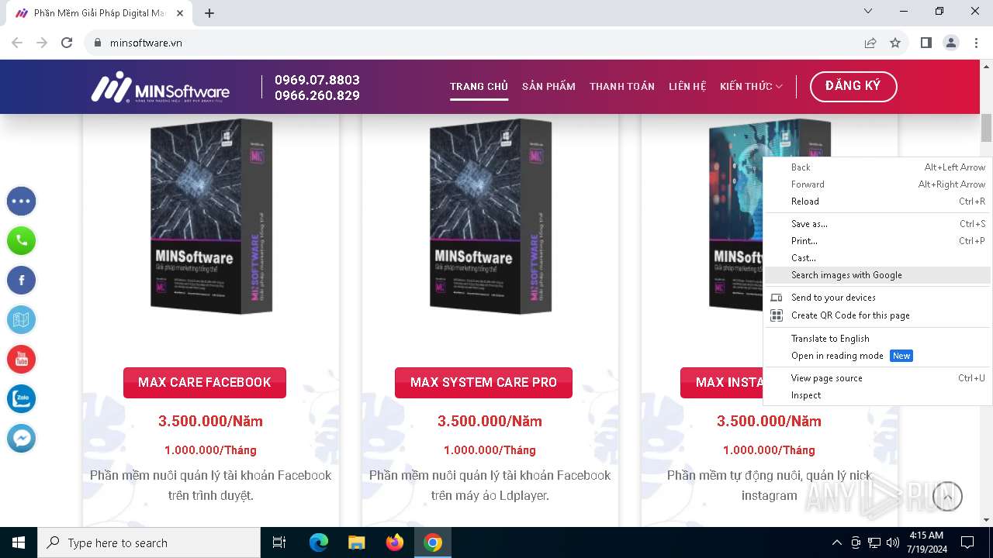The width and height of the screenshot is (993, 558).
Task: Open the SẢN PHẨM navigation link
Action: [x=548, y=87]
